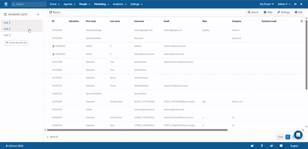Open the live chat bubble widget
The width and height of the screenshot is (308, 149).
(298, 135)
